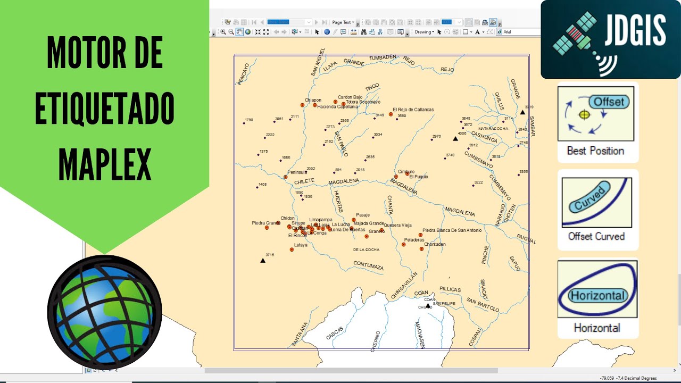681x383 pixels.
Task: Go to the first page button
Action: 254,22
